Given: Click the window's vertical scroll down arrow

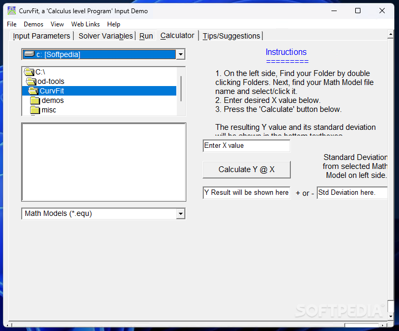Looking at the screenshot, I should click(391, 317).
